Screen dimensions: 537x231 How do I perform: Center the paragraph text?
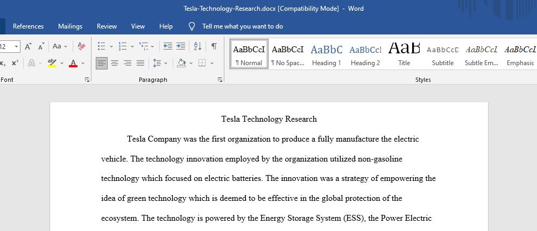pos(115,63)
